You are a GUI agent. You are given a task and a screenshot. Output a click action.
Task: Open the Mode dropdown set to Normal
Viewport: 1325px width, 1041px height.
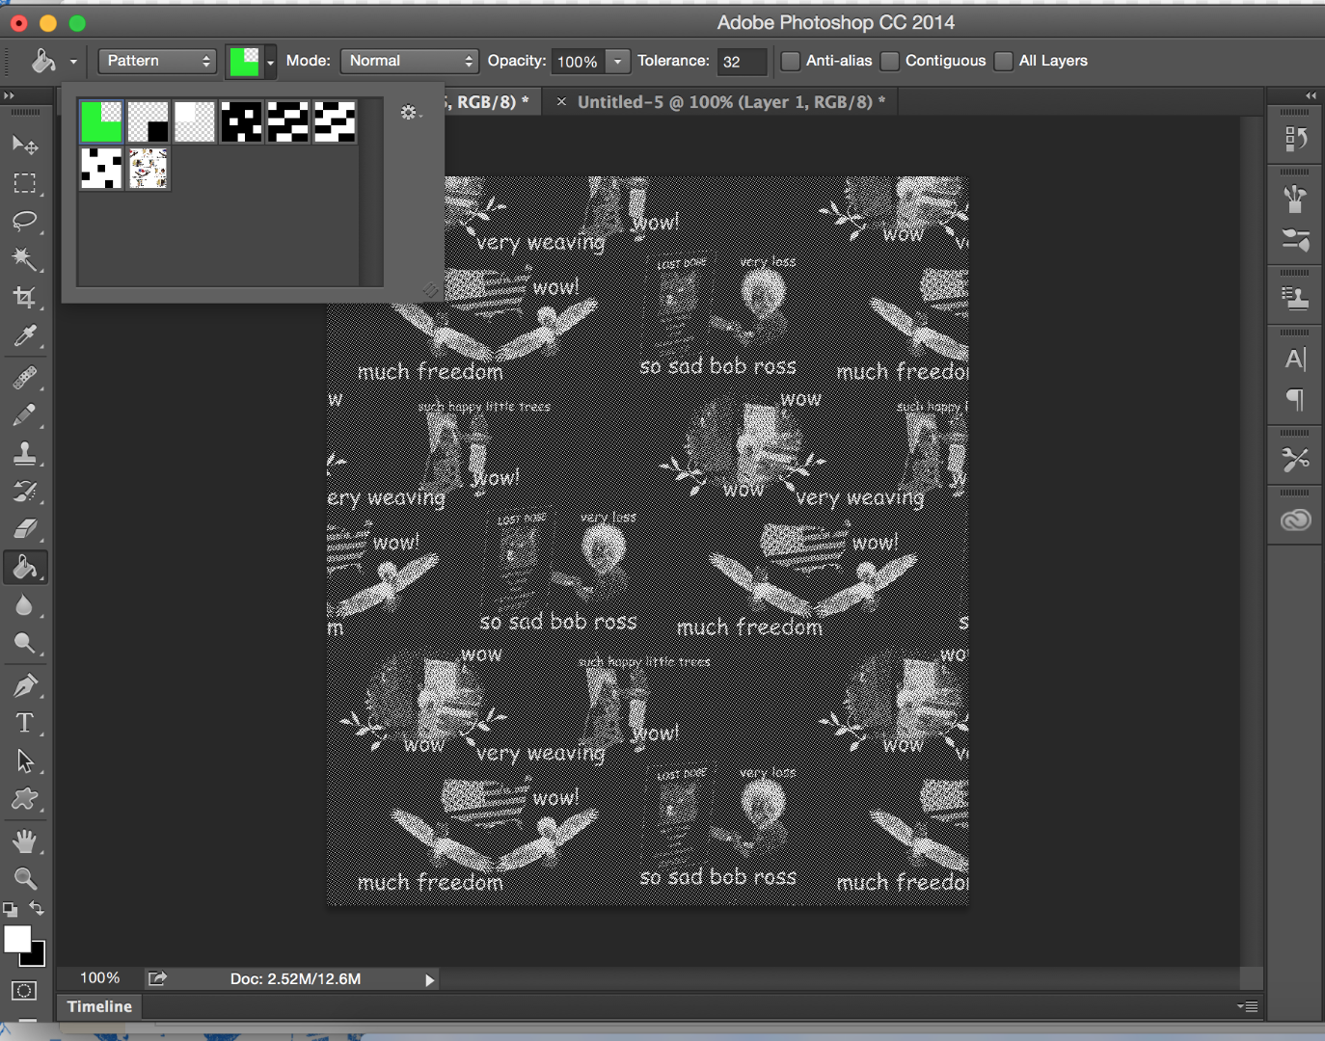coord(410,61)
